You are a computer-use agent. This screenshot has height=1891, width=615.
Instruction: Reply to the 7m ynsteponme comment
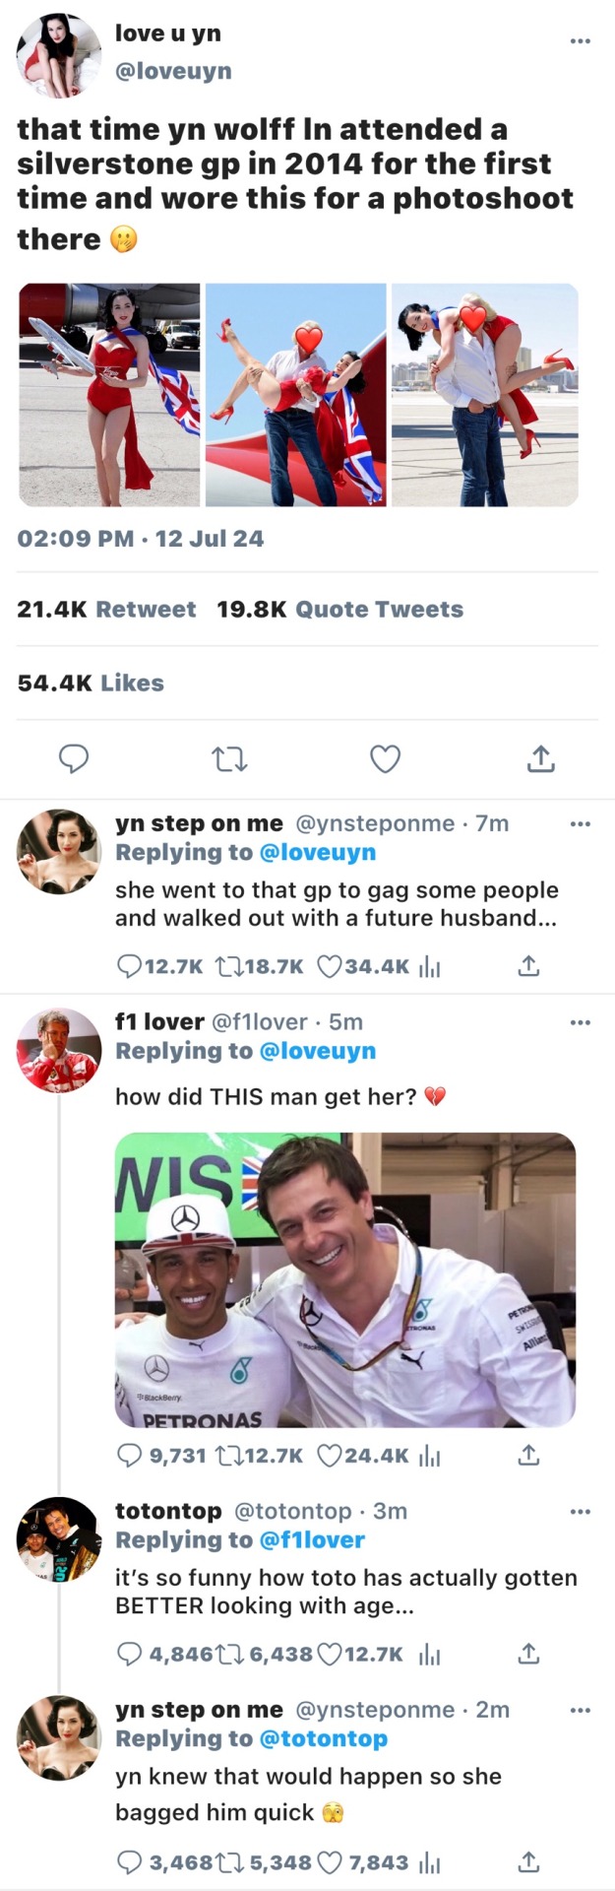(129, 966)
